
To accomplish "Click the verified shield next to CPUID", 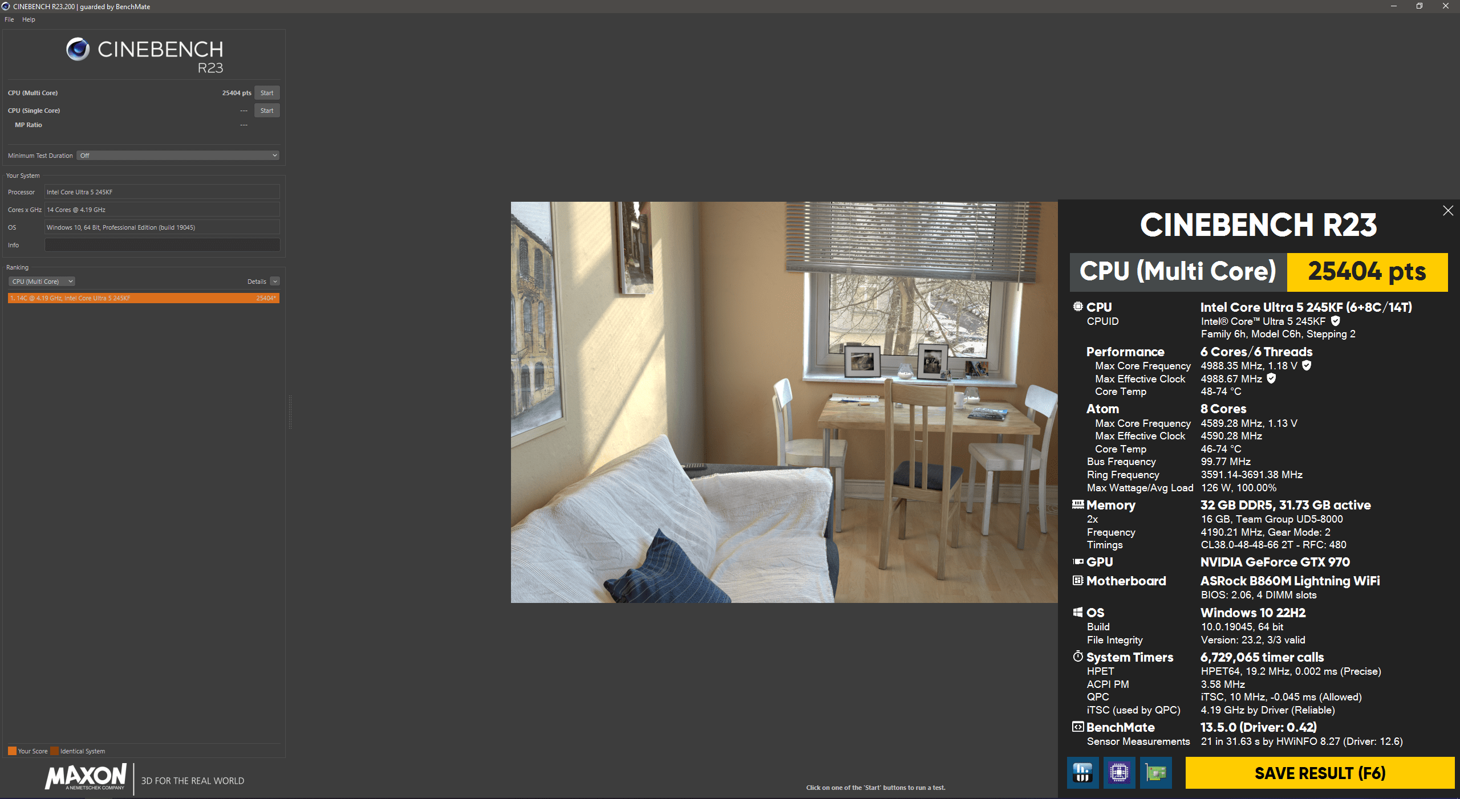I will pyautogui.click(x=1335, y=321).
